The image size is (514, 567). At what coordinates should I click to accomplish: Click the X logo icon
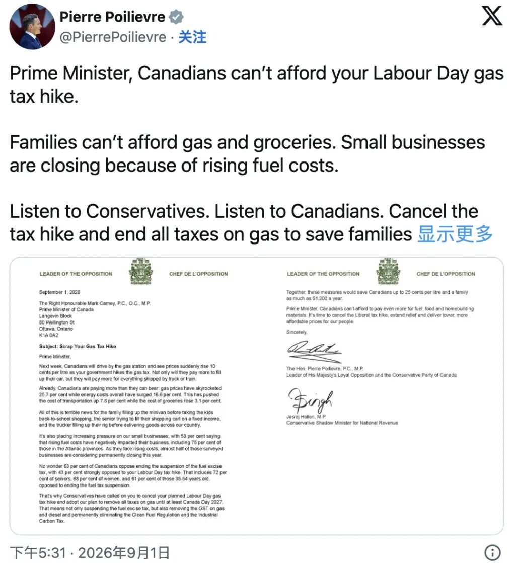pos(492,16)
